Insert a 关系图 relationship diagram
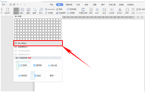The width and height of the screenshot is (145, 94). (49, 13)
